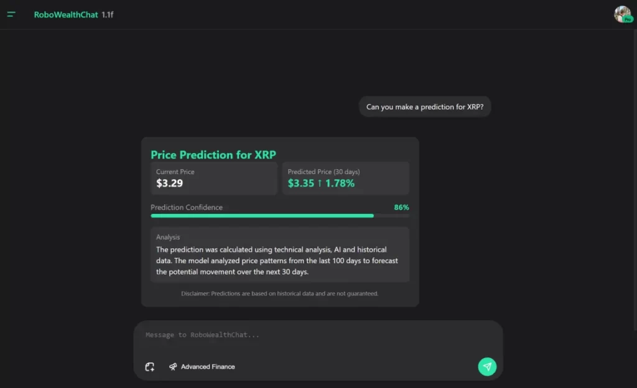Toggle the Advanced Finance label
637x388 pixels.
tap(208, 367)
